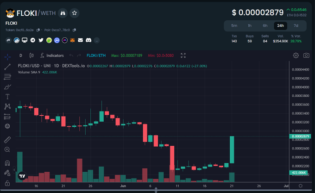Select the horizontal lines Fibonacci tool
Viewport: 315px width, 193px height.
(x=7, y=77)
